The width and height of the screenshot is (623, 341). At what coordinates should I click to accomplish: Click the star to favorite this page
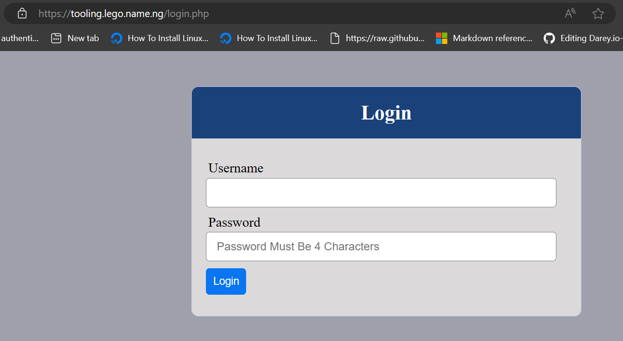click(x=598, y=13)
